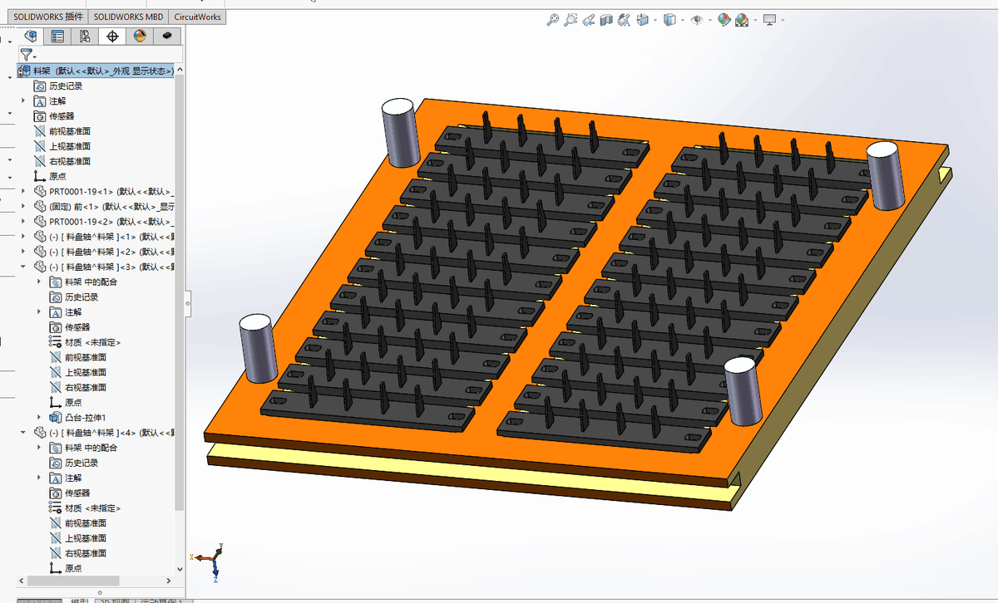Click Section View icon
The width and height of the screenshot is (998, 603).
point(606,19)
